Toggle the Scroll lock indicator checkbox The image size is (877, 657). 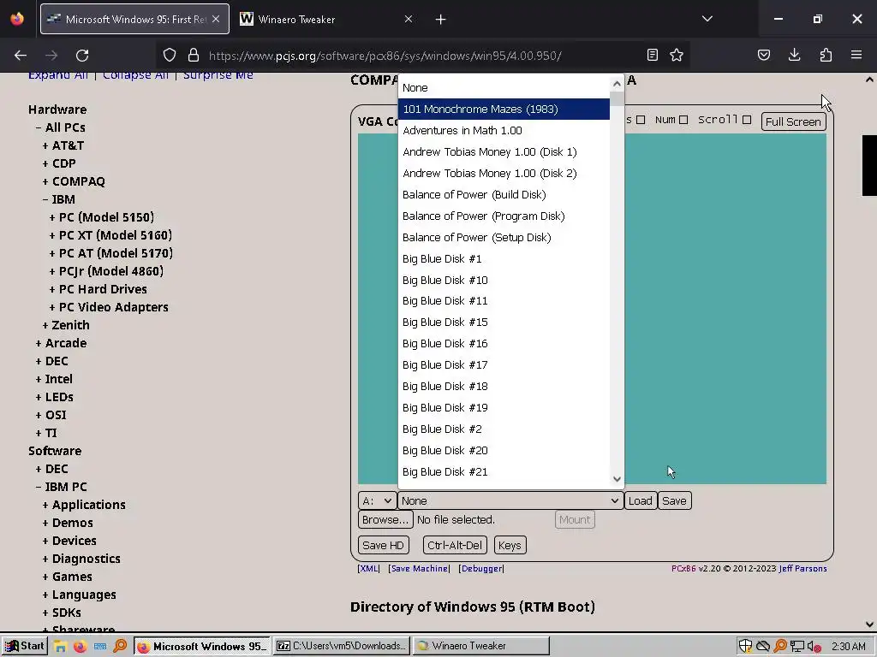pos(747,120)
